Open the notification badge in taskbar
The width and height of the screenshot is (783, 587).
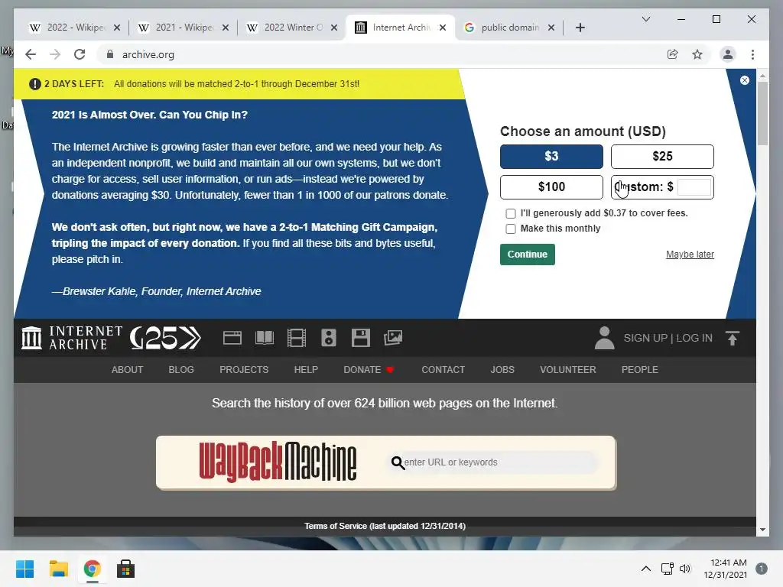click(761, 569)
